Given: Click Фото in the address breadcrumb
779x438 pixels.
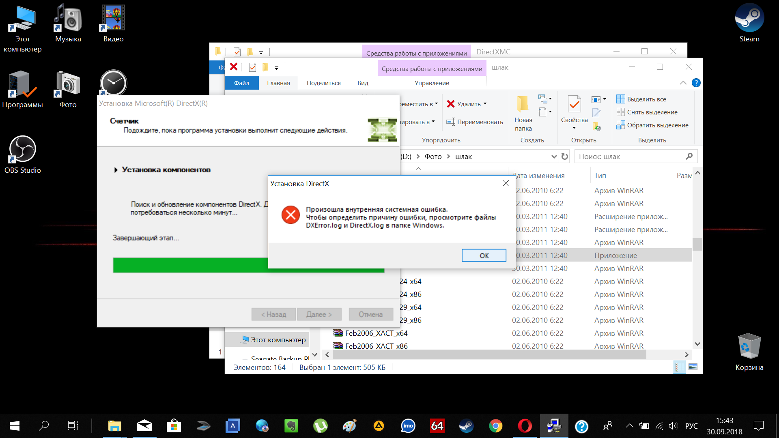Looking at the screenshot, I should tap(433, 157).
